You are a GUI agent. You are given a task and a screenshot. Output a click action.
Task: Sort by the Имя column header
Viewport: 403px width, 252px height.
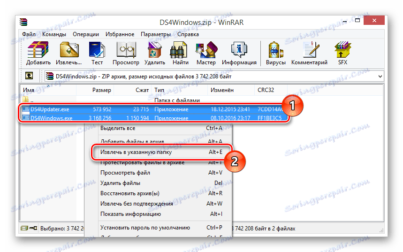48,90
